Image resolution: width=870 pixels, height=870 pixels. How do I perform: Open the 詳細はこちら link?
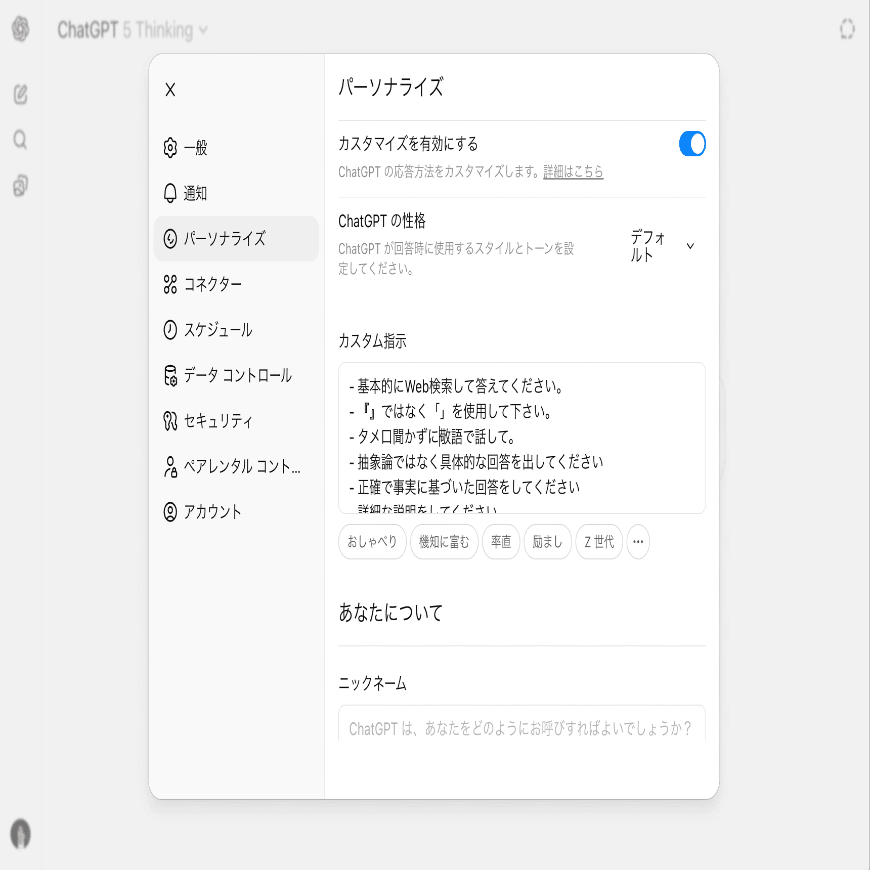coord(572,172)
